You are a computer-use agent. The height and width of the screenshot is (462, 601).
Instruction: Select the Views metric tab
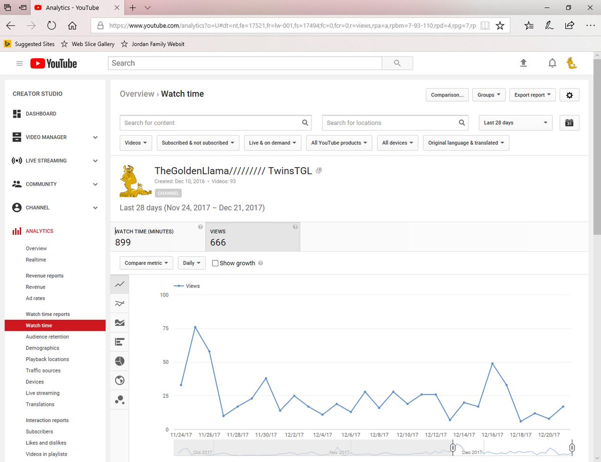(253, 237)
